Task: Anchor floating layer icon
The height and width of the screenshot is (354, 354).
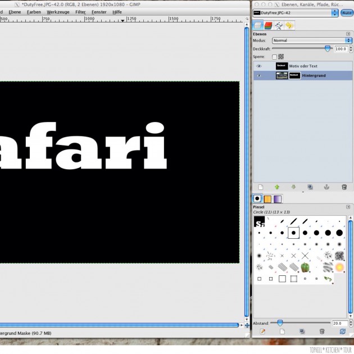Action: 326,187
